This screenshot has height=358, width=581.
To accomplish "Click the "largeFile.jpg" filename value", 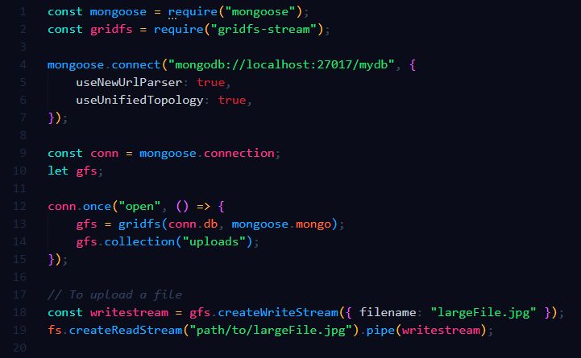I will [x=483, y=312].
